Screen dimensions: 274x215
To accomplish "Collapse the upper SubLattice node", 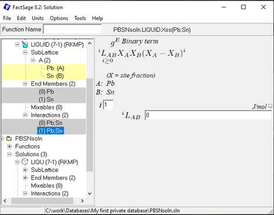I will [25, 52].
